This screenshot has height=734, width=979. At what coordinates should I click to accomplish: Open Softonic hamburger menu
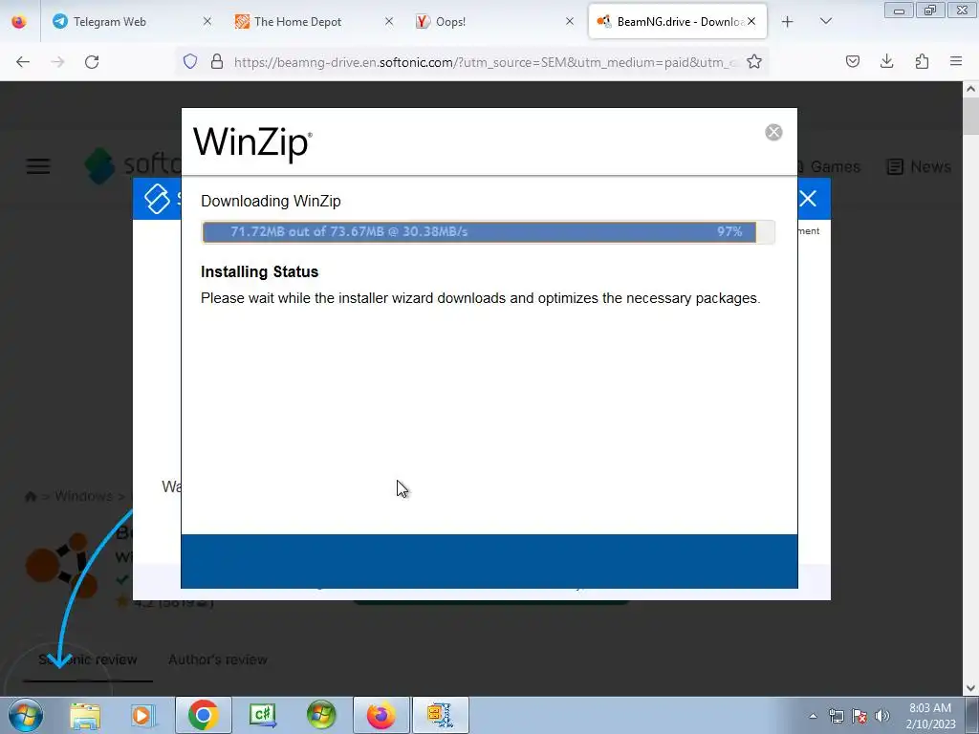pos(38,166)
